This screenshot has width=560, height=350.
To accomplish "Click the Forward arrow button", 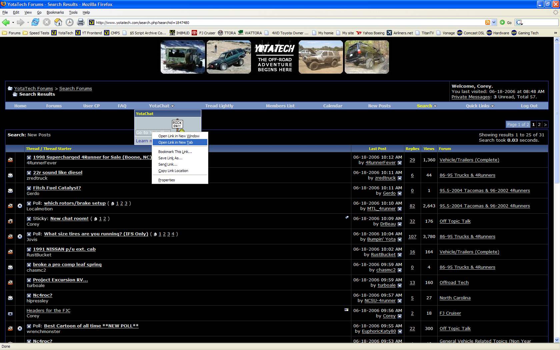I will [x=20, y=22].
